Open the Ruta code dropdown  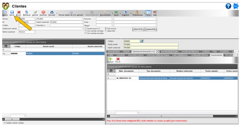[112, 22]
